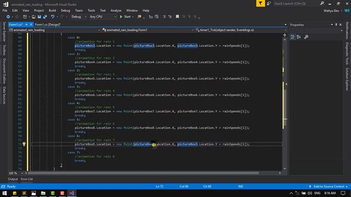Click the WE account avatar
The image size is (351, 197).
point(347,10)
